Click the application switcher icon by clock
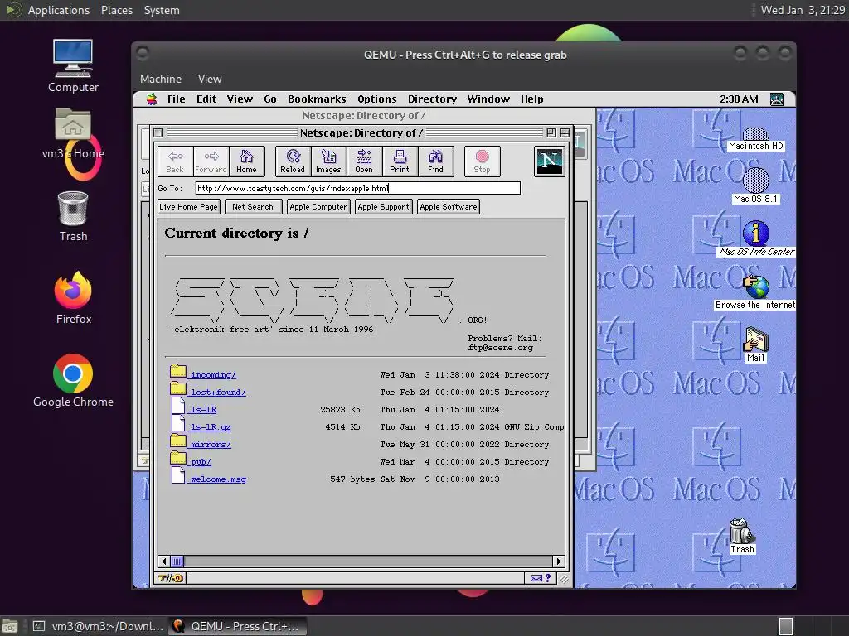The image size is (849, 636). point(776,99)
